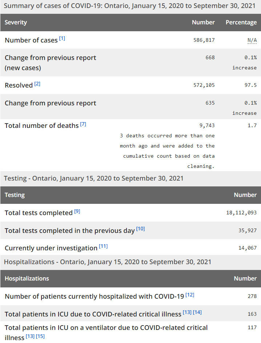Open footnote 12 for currently hospitalized patients

coord(190,295)
